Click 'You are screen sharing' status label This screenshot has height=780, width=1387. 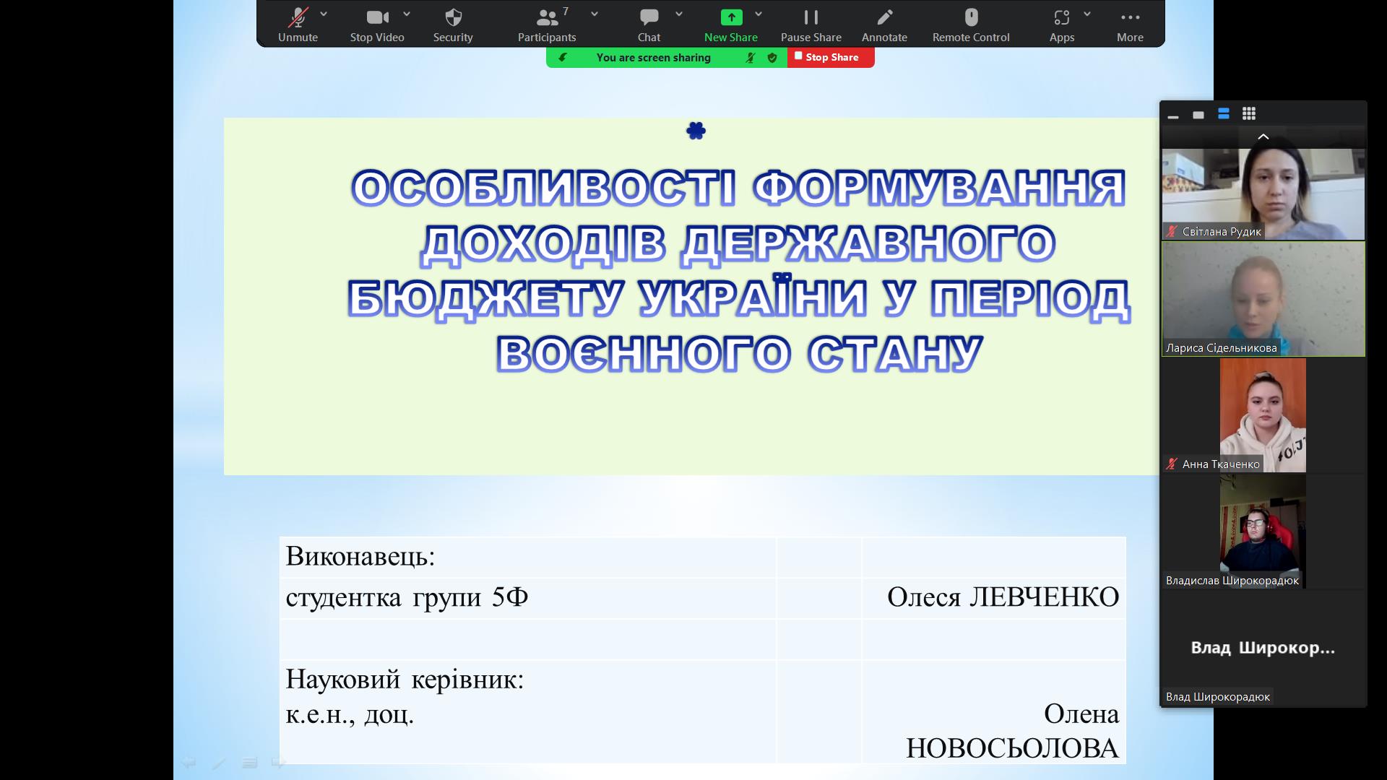654,57
